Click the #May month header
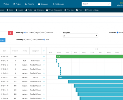The image size is (123, 100). [84, 53]
